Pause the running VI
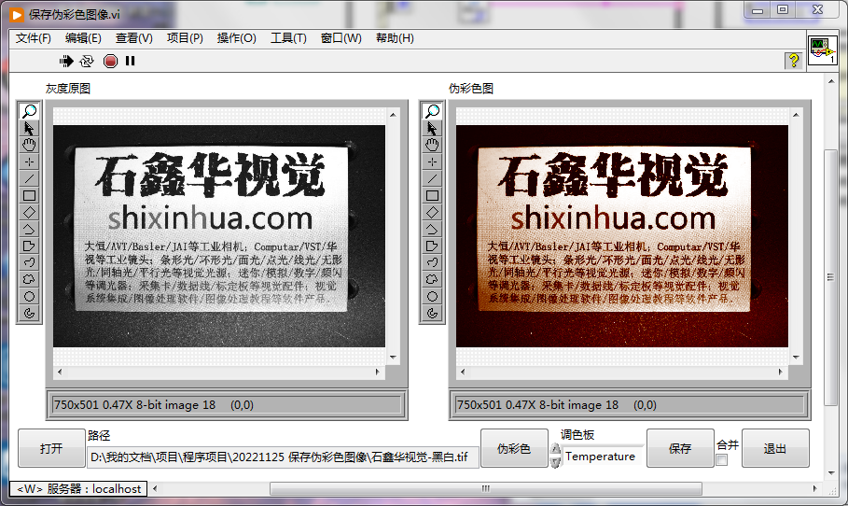 (131, 61)
